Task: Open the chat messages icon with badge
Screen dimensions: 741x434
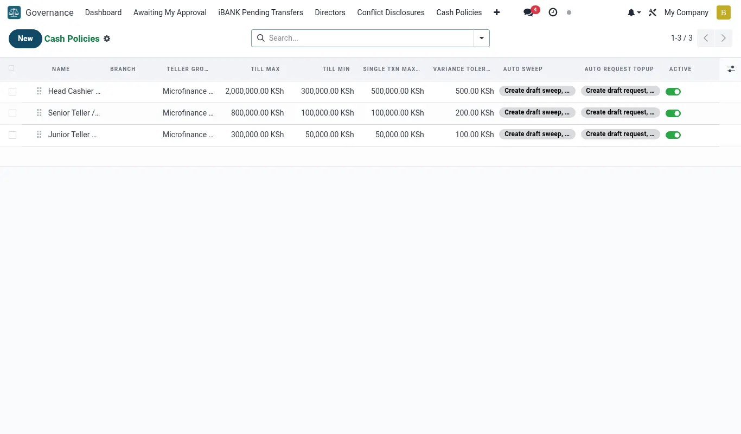Action: (529, 12)
